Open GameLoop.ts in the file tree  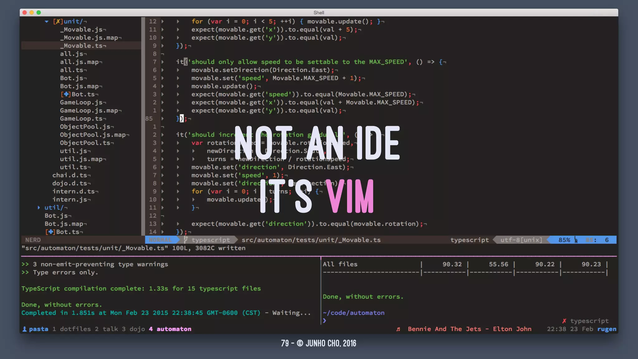(81, 119)
